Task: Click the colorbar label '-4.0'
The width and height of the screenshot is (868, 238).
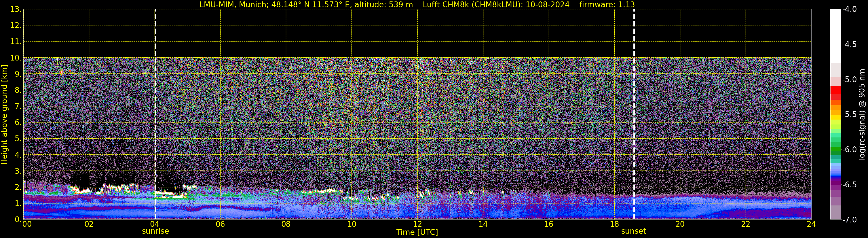Action: point(850,9)
